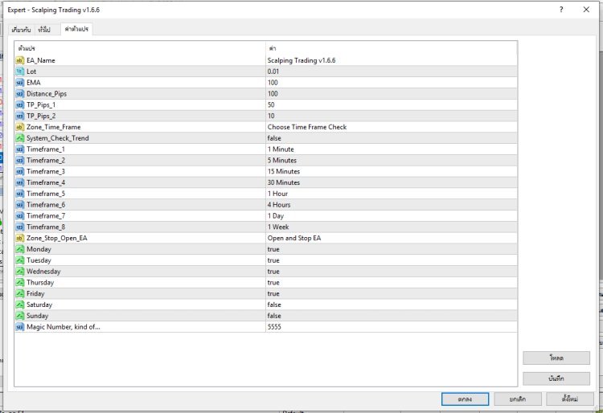
Task: Click the help question mark in title bar
Action: (560, 10)
